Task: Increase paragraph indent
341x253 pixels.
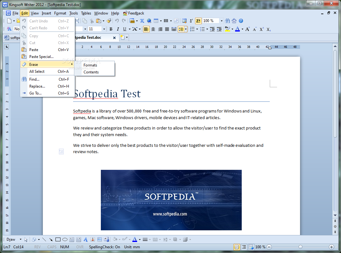Action: pos(219,29)
